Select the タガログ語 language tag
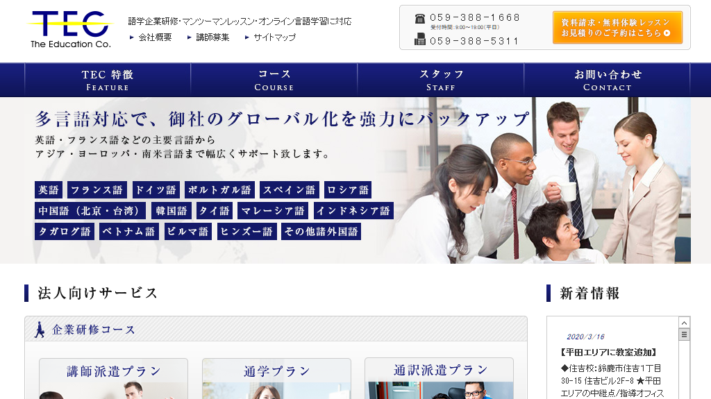The width and height of the screenshot is (711, 399). tap(65, 232)
